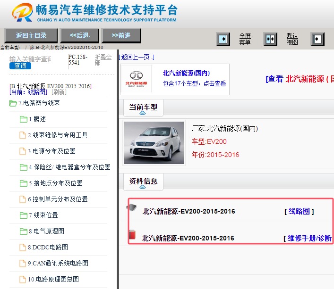Click the [返回上一页] link
Image resolution: width=334 pixels, height=289 pixels.
click(x=137, y=57)
